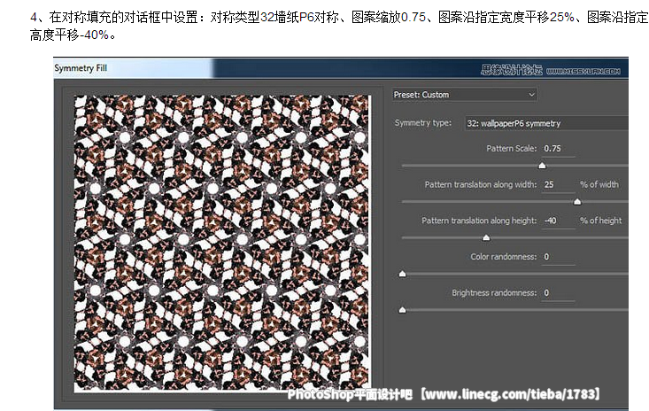Click the "Symmetry type:" label
The width and height of the screenshot is (649, 411).
pos(423,123)
